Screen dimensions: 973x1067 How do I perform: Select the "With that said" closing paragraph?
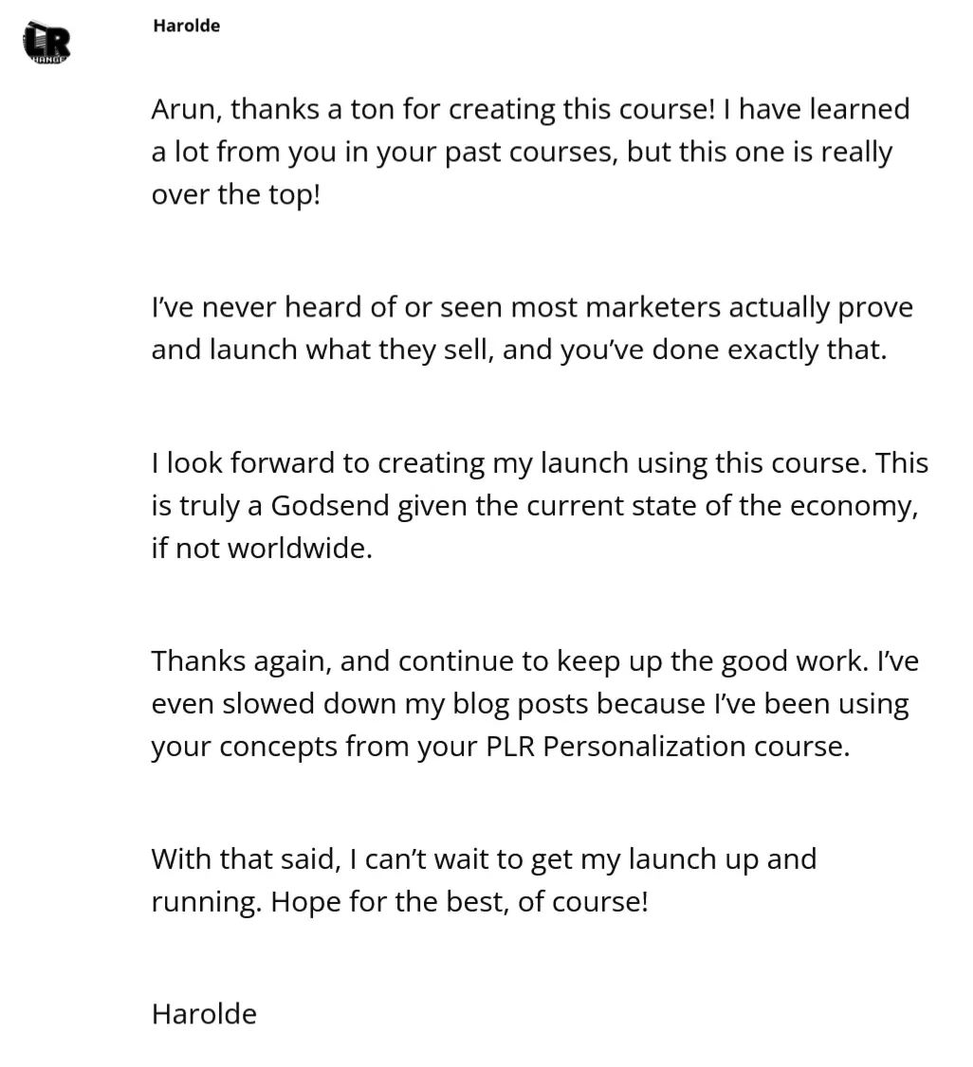click(x=483, y=879)
